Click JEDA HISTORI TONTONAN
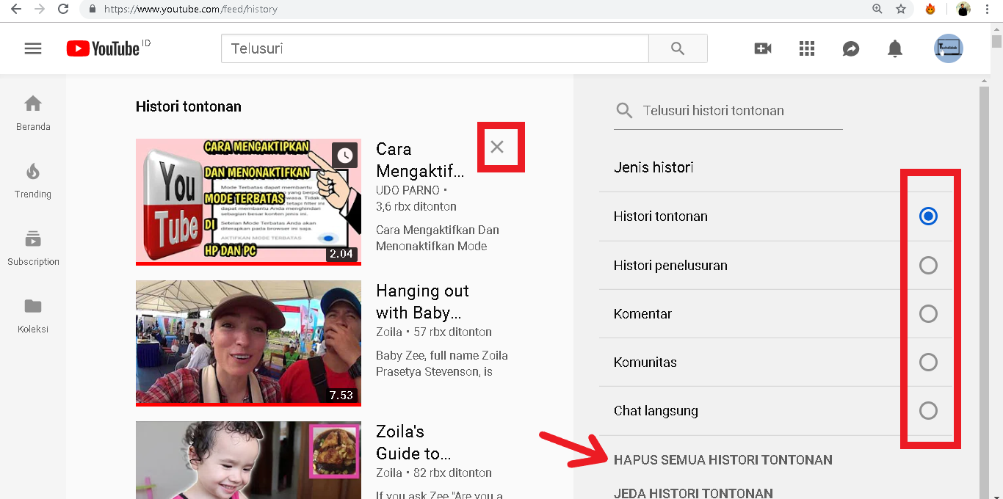Image resolution: width=1003 pixels, height=499 pixels. pyautogui.click(x=693, y=493)
